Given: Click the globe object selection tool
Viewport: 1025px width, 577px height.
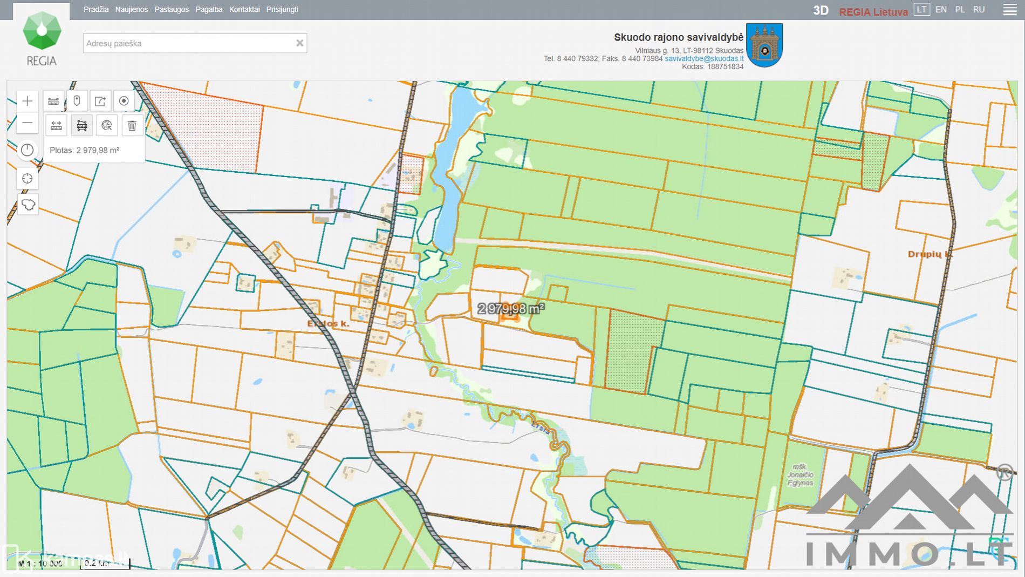Looking at the screenshot, I should click(107, 126).
